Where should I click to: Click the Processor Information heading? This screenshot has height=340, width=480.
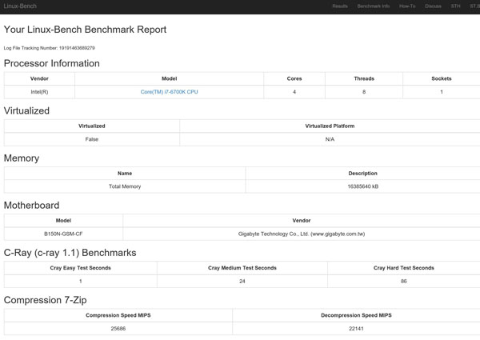[52, 63]
